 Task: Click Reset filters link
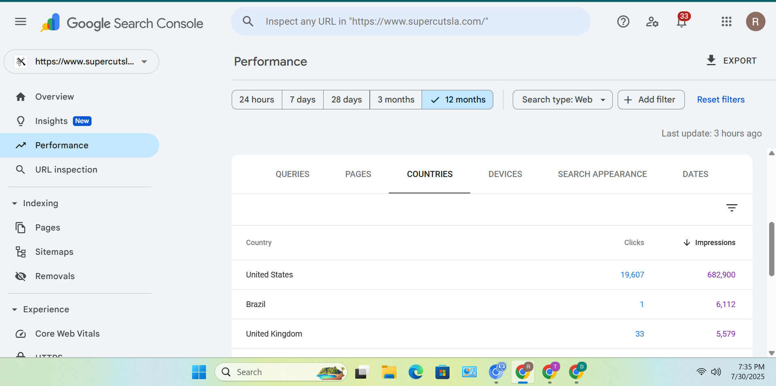tap(721, 100)
